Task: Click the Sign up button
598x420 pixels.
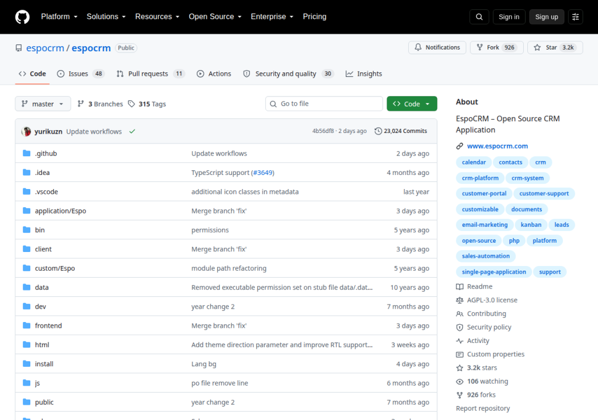Action: pyautogui.click(x=547, y=17)
